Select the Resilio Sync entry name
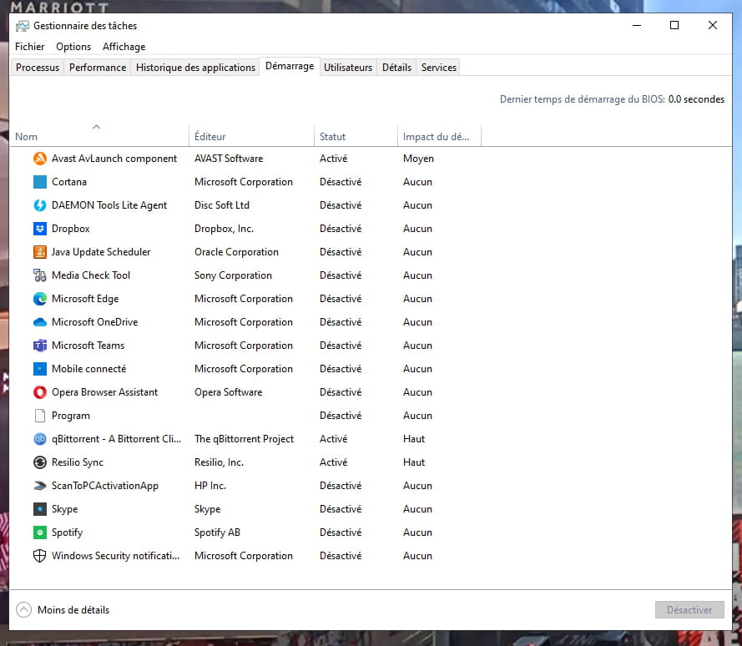This screenshot has height=646, width=742. [78, 462]
